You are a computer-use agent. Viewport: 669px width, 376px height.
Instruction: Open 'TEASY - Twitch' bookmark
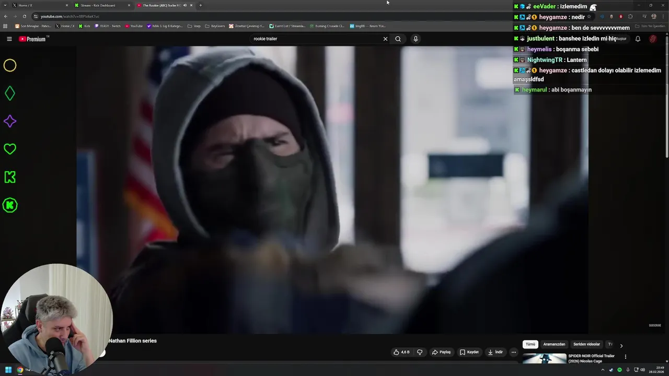(108, 26)
